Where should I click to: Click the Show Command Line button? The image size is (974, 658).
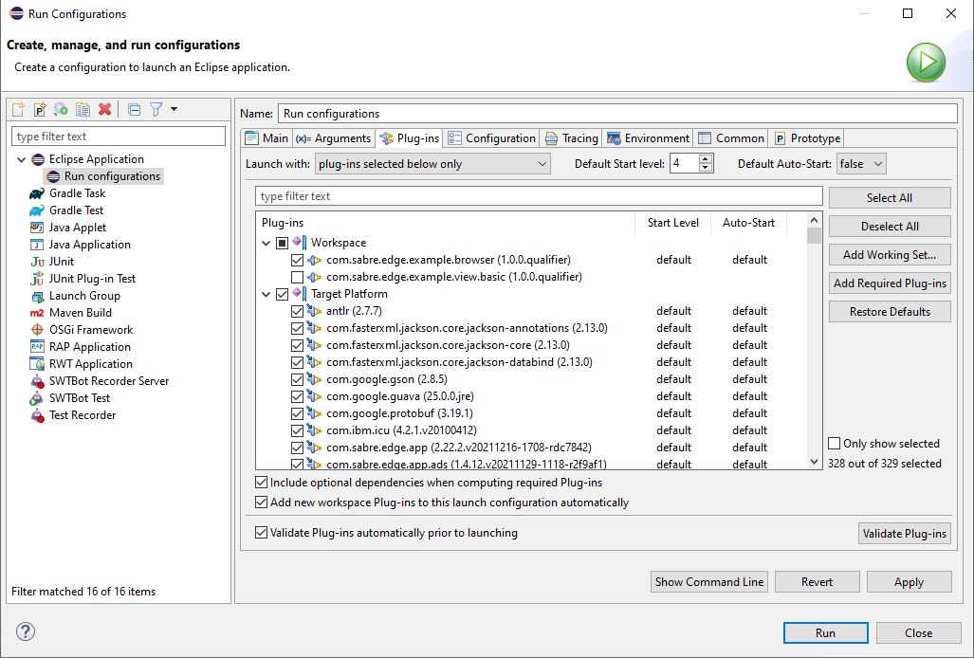pyautogui.click(x=709, y=582)
